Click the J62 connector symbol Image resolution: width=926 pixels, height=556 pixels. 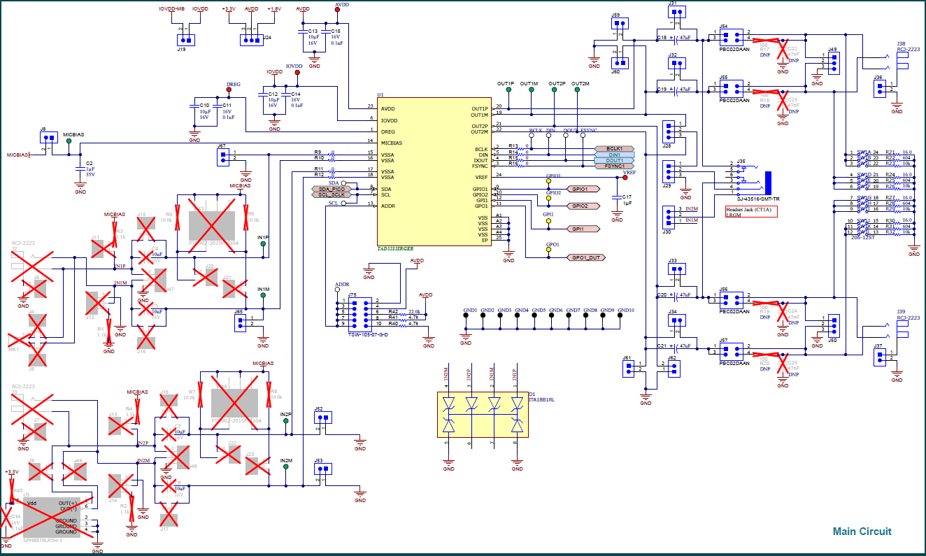click(674, 368)
